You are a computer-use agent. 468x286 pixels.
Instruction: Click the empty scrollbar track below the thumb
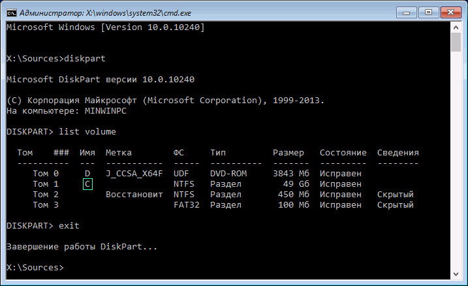click(456, 163)
